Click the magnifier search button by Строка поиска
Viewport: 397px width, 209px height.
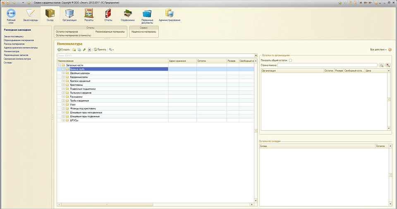tap(381, 65)
